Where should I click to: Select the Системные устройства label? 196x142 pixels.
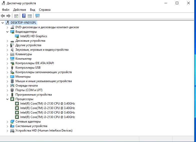[x=31, y=126]
